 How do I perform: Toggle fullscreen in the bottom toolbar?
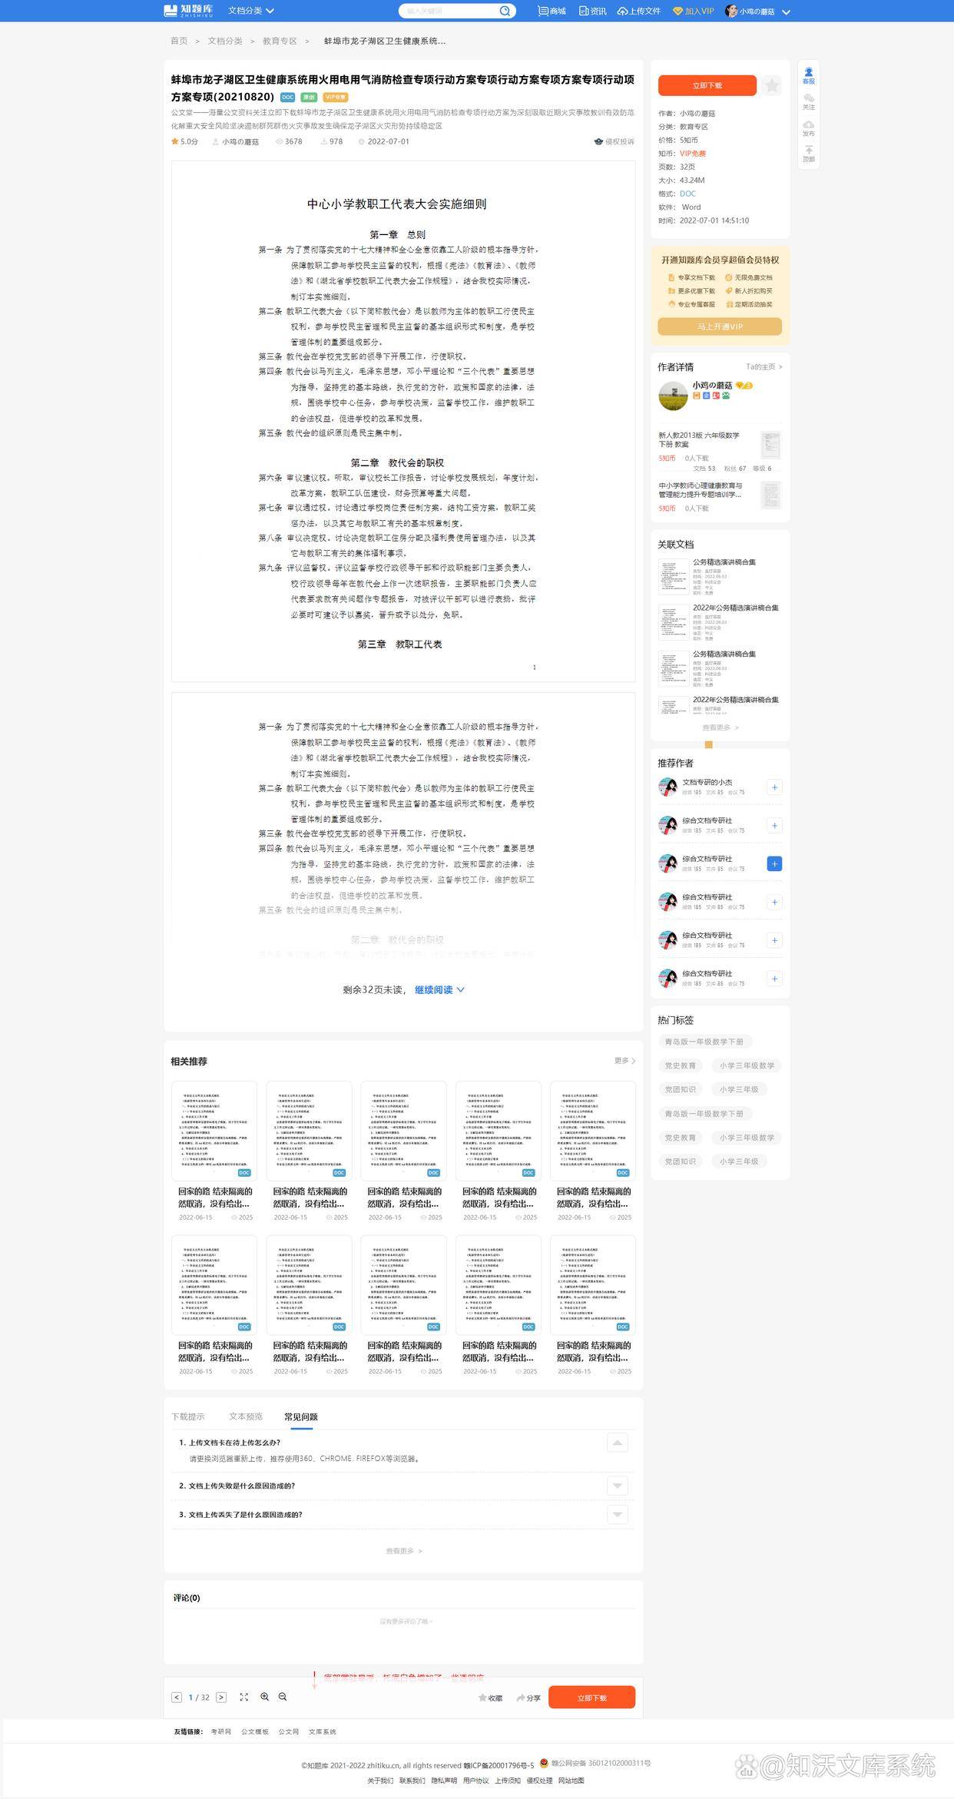point(243,1697)
